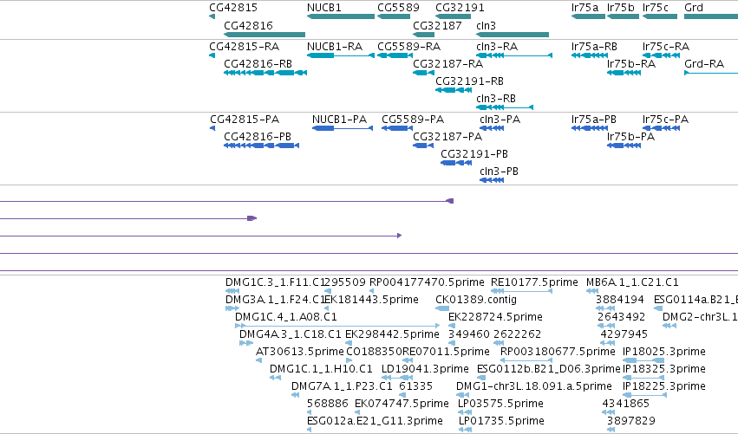Select the CG32187-PA protein label
The height and width of the screenshot is (434, 738).
tap(447, 137)
